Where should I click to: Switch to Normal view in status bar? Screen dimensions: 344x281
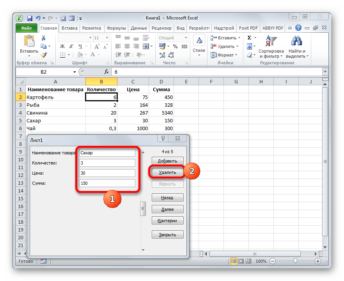pyautogui.click(x=234, y=261)
